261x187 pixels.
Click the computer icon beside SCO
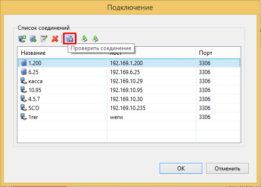point(24,108)
